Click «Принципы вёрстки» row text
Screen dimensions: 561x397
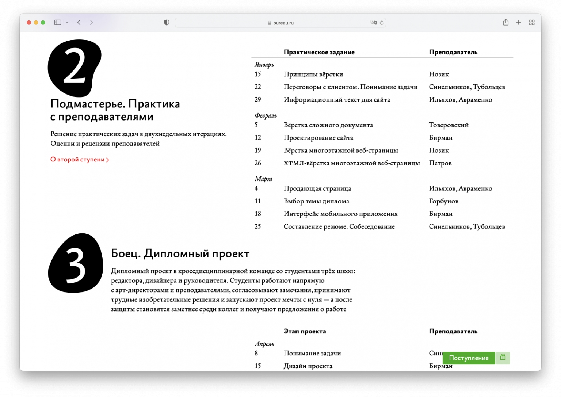[x=313, y=75]
